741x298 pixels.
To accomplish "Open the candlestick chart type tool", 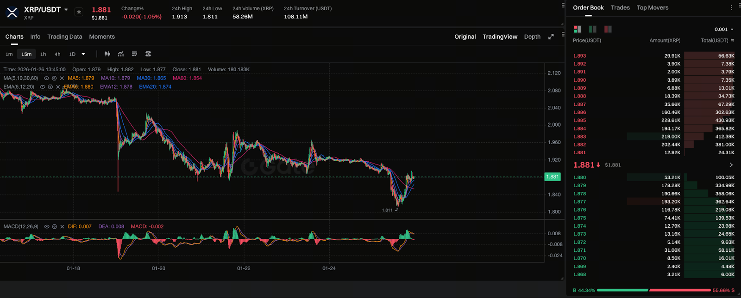I will click(107, 54).
